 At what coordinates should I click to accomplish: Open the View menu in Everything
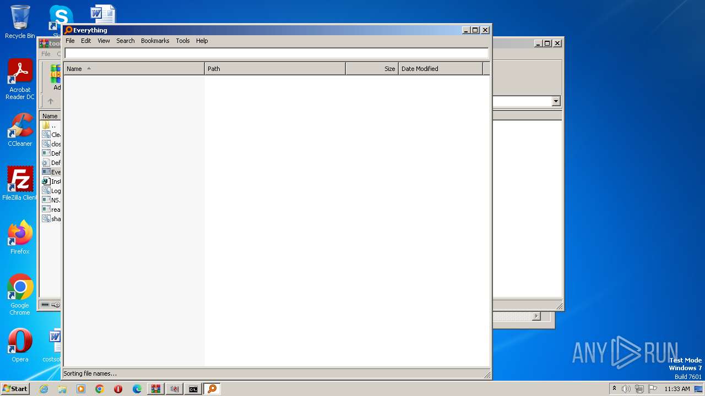tap(104, 41)
